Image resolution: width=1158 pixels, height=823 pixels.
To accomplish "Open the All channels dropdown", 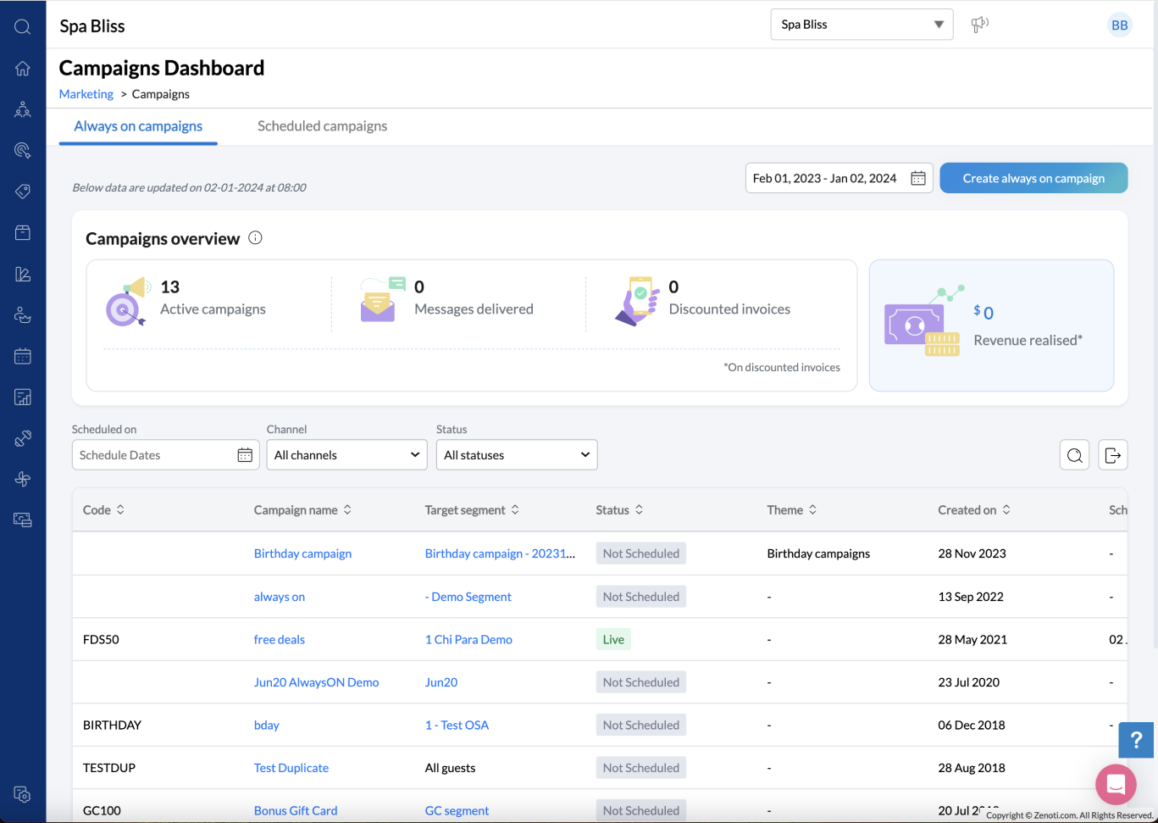I will [x=346, y=454].
